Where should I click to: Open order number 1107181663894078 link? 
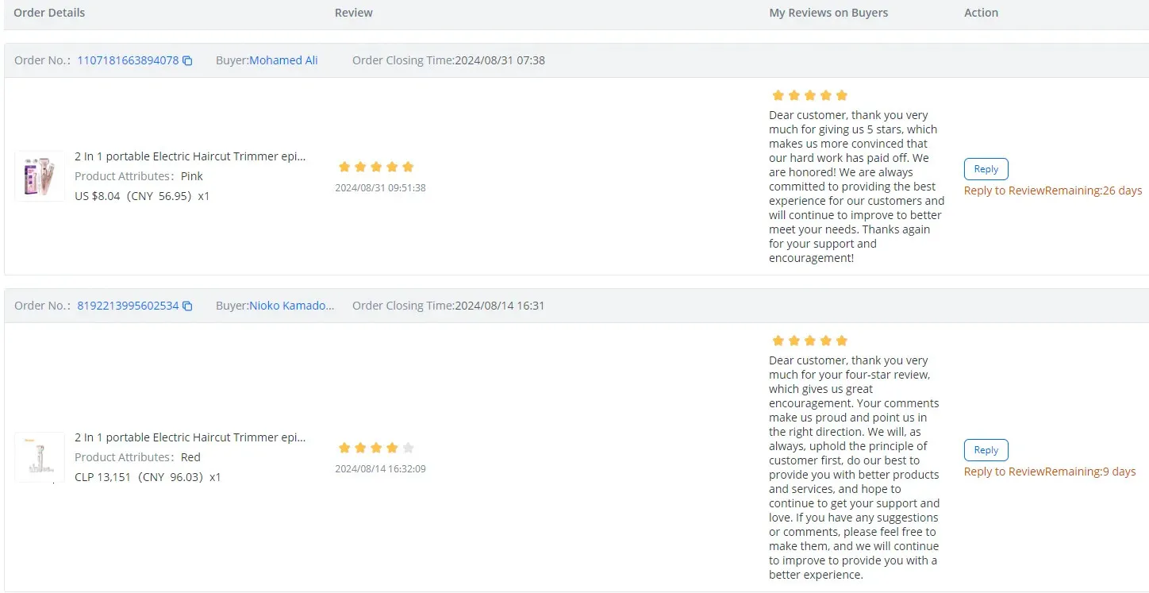128,60
